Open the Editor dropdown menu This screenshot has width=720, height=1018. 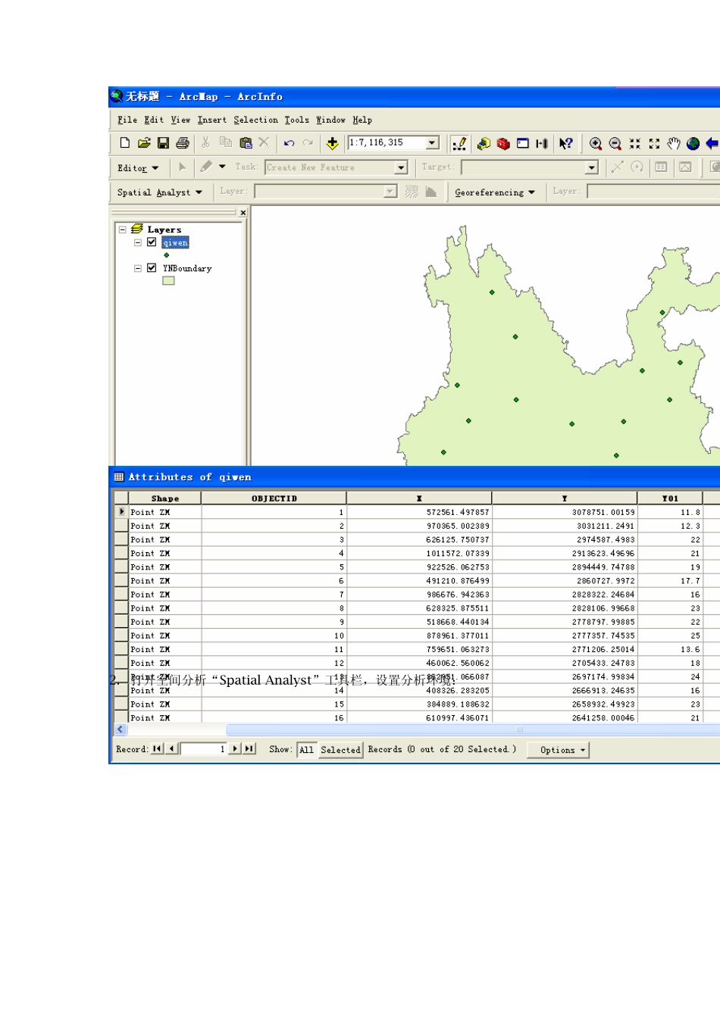click(x=139, y=168)
